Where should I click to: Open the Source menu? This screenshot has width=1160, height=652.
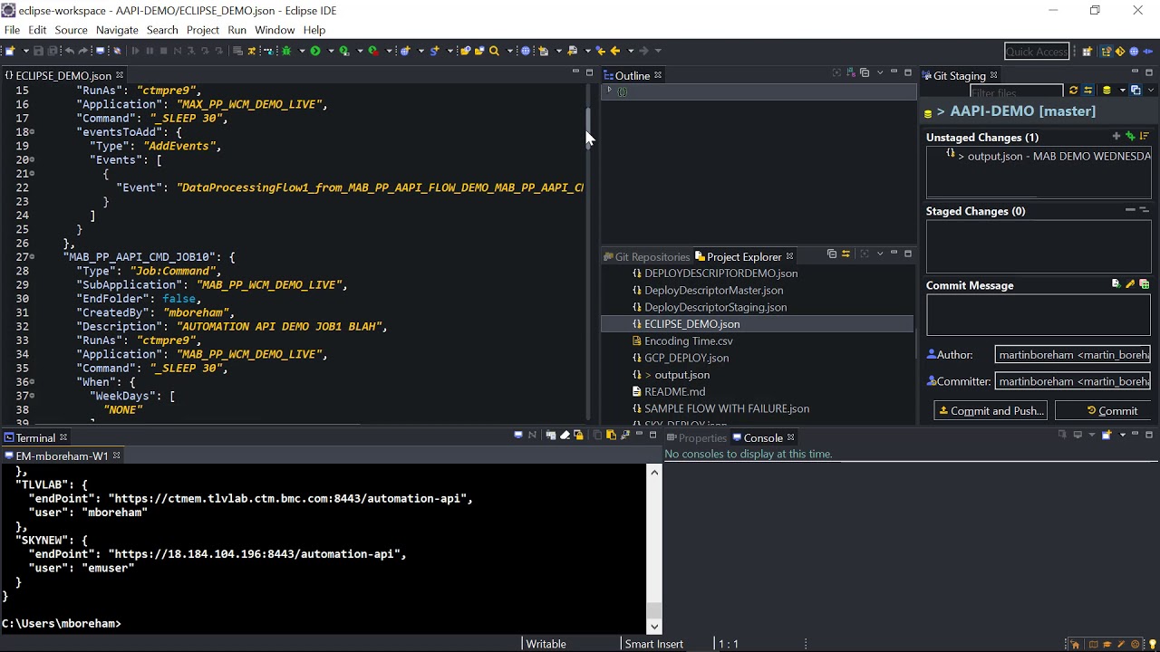(71, 30)
